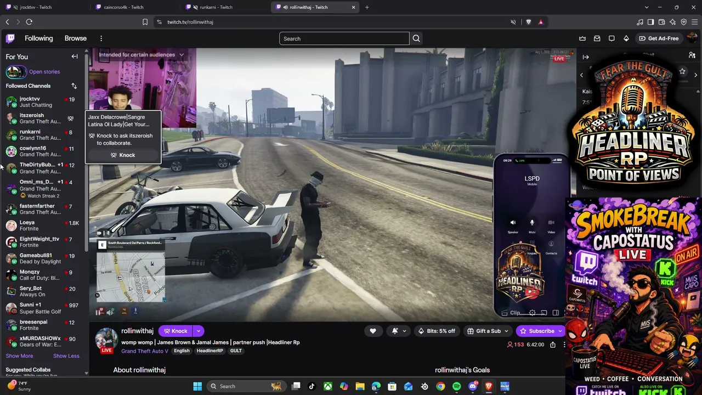Open the Windows Start menu
The image size is (702, 395).
click(197, 386)
